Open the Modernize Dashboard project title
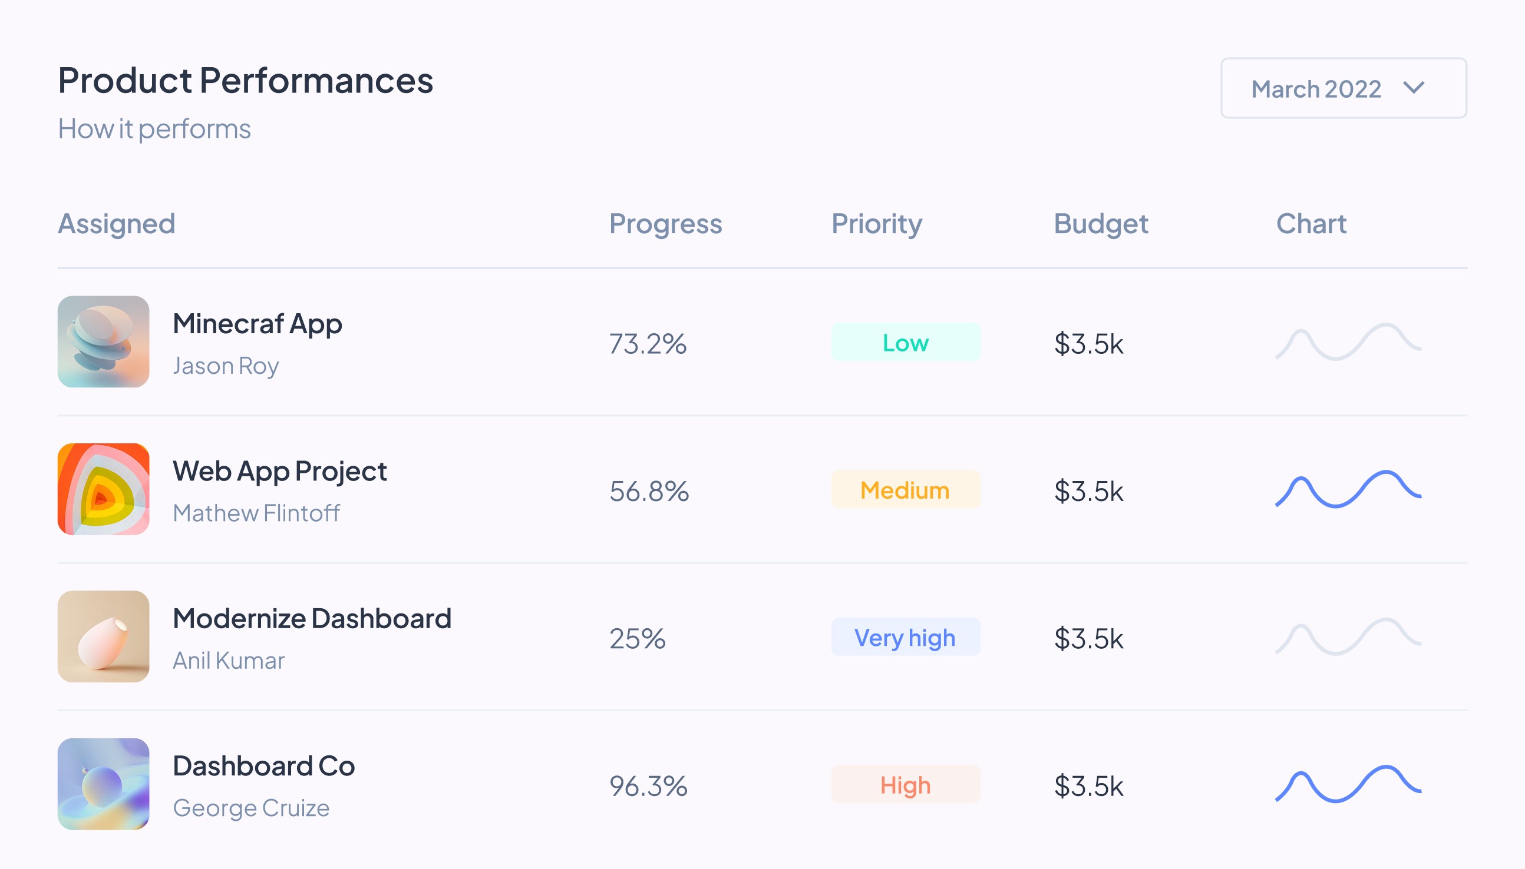Image resolution: width=1525 pixels, height=869 pixels. pos(312,618)
